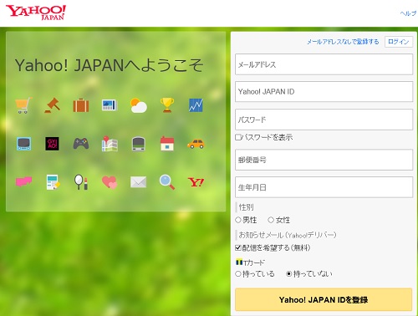Open the auction gavel icon
The width and height of the screenshot is (418, 316).
(x=53, y=105)
